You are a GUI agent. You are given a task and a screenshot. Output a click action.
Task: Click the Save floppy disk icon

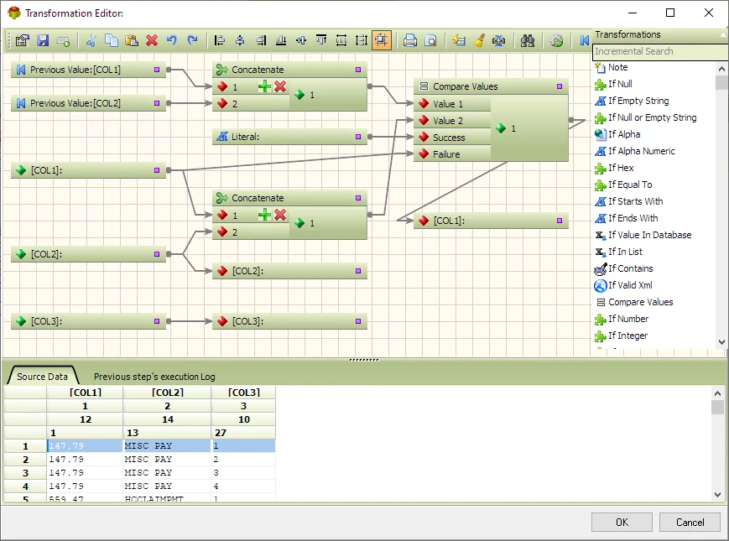tap(43, 40)
